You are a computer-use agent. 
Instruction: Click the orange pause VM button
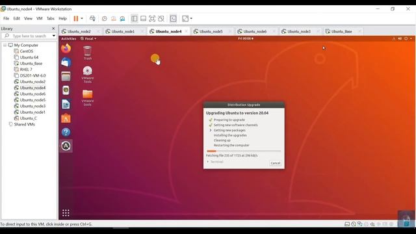pos(76,19)
